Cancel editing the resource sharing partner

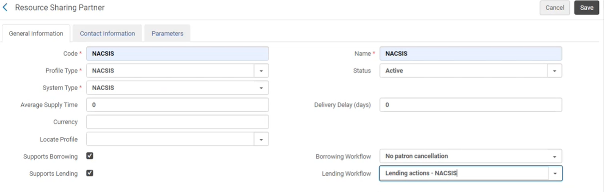(554, 7)
